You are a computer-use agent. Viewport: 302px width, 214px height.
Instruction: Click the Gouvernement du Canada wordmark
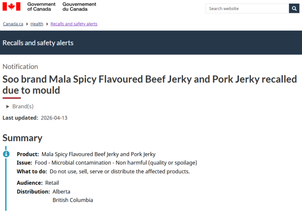[79, 6]
